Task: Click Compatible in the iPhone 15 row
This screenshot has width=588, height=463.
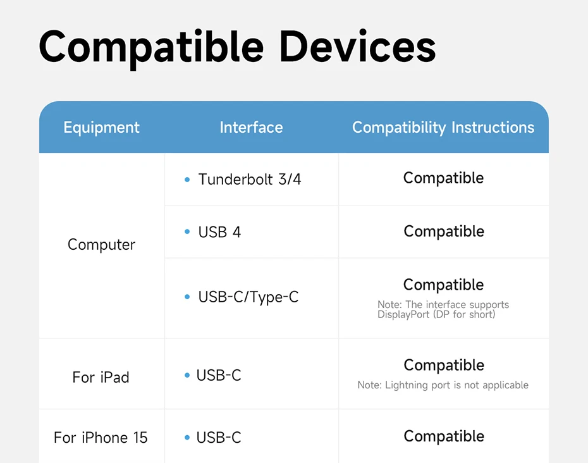Action: [444, 436]
